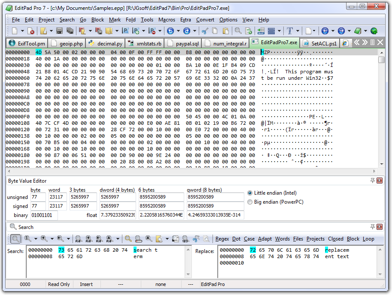
Task: Click the unsigned byte value field
Action: tap(38, 197)
